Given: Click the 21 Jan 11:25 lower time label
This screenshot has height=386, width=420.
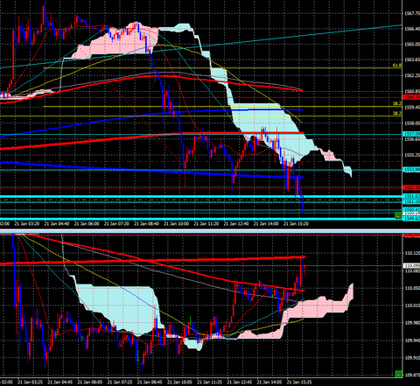Looking at the screenshot, I should 210,382.
